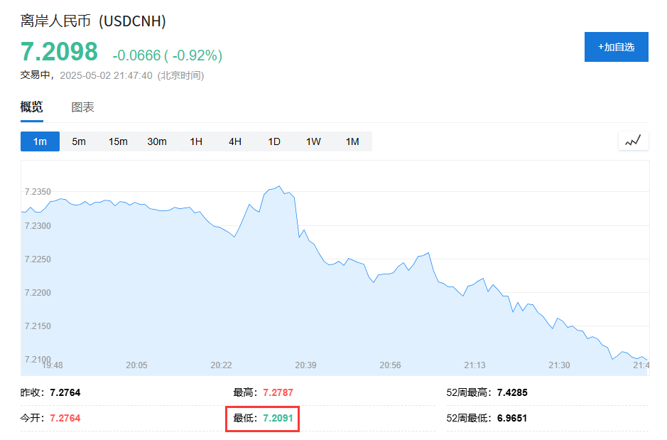This screenshot has height=440, width=667.
Task: Click the 昨收 value 7.2764
Action: coord(65,392)
